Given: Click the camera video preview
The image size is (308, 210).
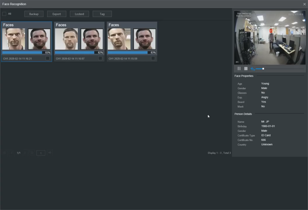Looking at the screenshot, I should (269, 37).
